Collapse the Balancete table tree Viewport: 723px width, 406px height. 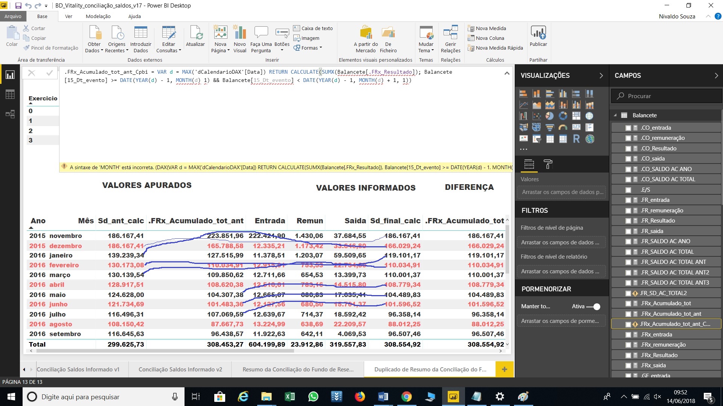tap(615, 115)
